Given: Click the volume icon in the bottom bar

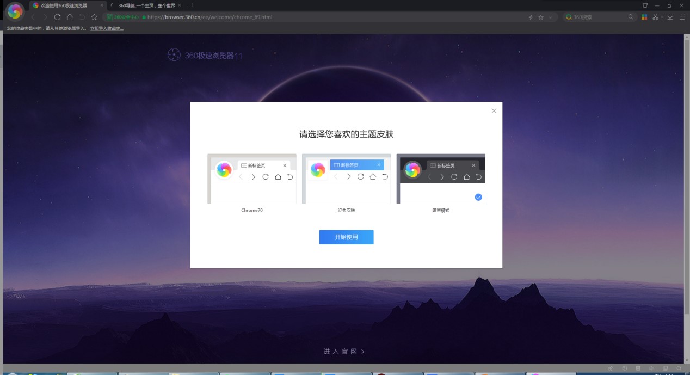Looking at the screenshot, I should coord(652,368).
